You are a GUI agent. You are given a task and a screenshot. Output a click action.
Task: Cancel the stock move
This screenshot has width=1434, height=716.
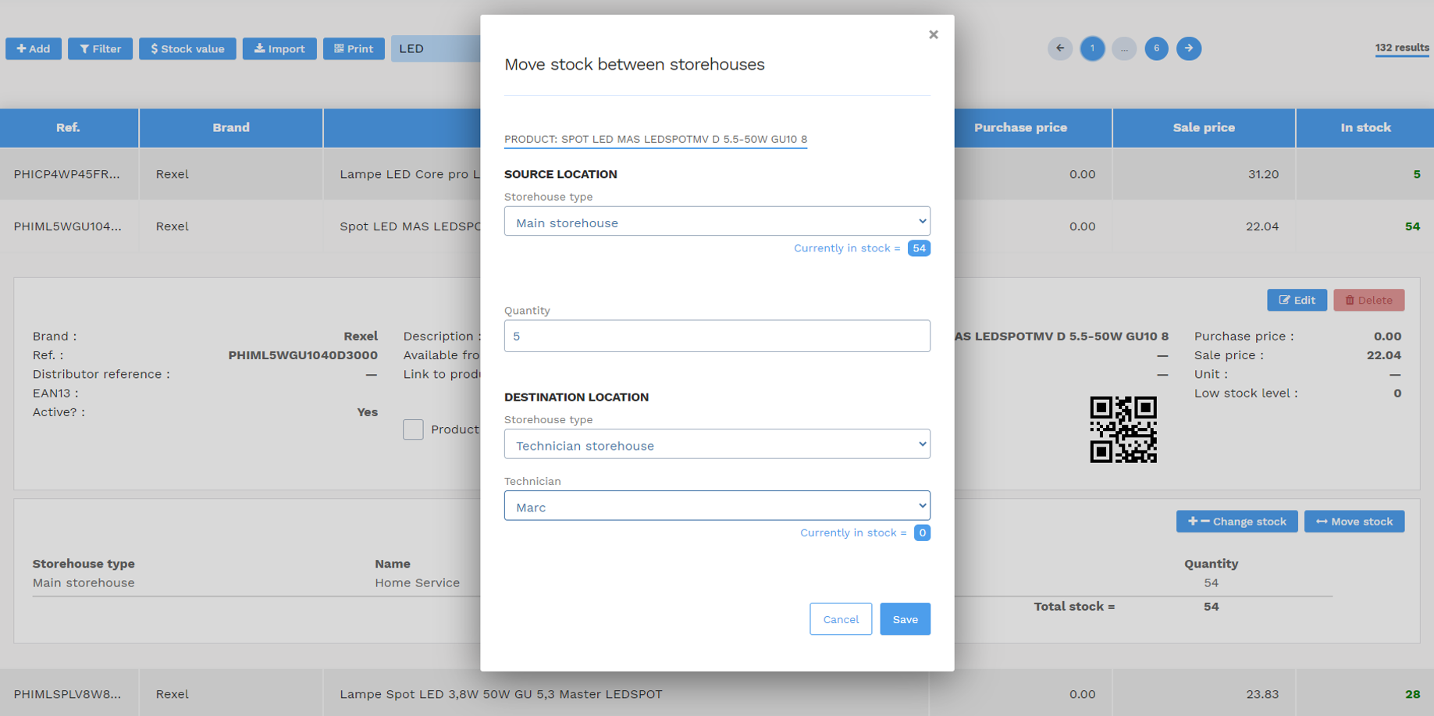coord(841,618)
